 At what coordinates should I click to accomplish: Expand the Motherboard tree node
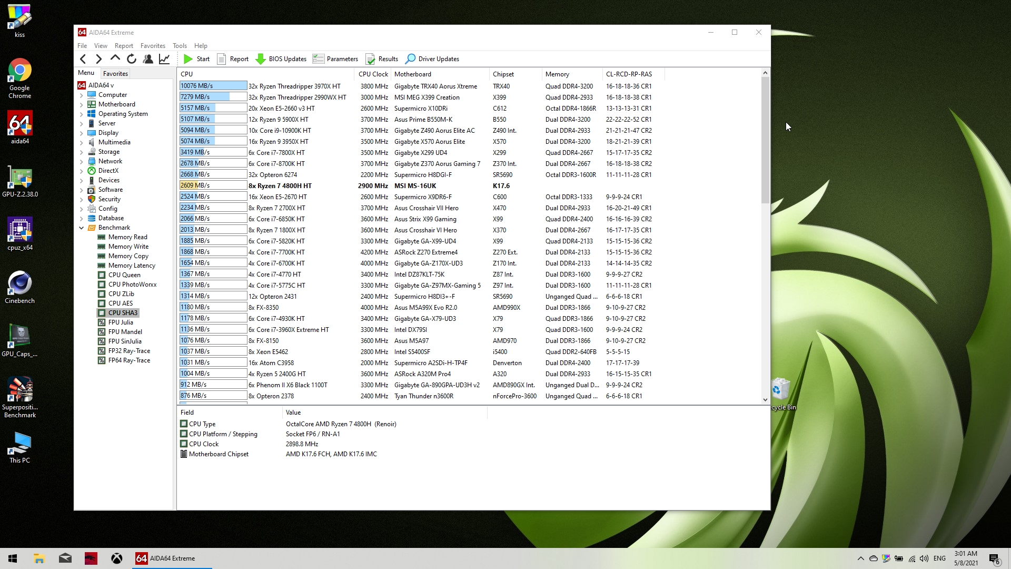[x=82, y=105]
